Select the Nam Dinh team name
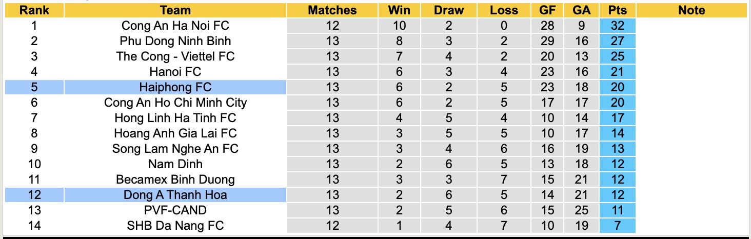Viewport: 751px width, 239px height. tap(175, 164)
